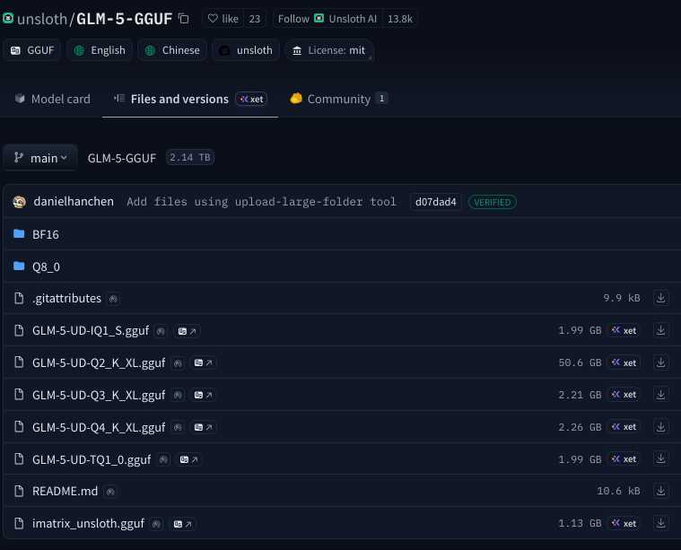Open GLM-5-UD-IQ1_S.gguf file
Viewport: 681px width, 550px height.
point(91,330)
